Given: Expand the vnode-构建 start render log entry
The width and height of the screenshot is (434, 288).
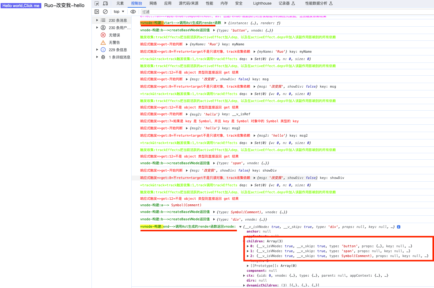Looking at the screenshot, I should [x=226, y=23].
